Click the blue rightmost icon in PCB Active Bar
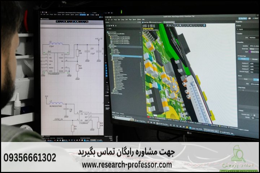The height and width of the screenshot is (173, 260). click(204, 25)
